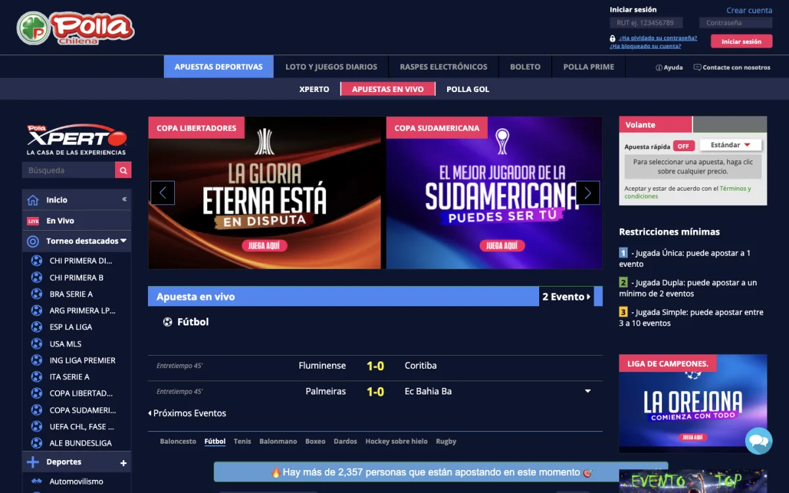
Task: Click in the Contraseña password field
Action: point(736,23)
